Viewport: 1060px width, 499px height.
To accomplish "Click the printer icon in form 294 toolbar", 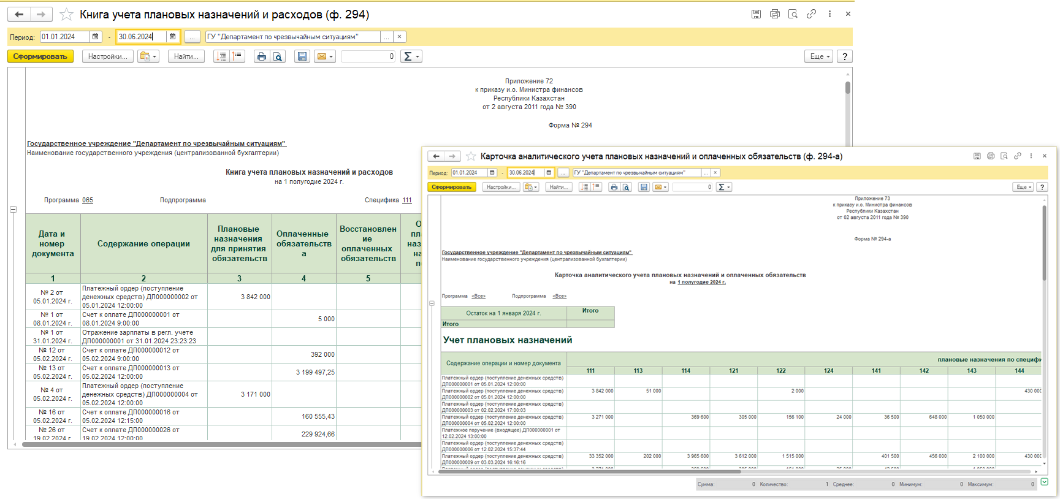I will pos(262,56).
